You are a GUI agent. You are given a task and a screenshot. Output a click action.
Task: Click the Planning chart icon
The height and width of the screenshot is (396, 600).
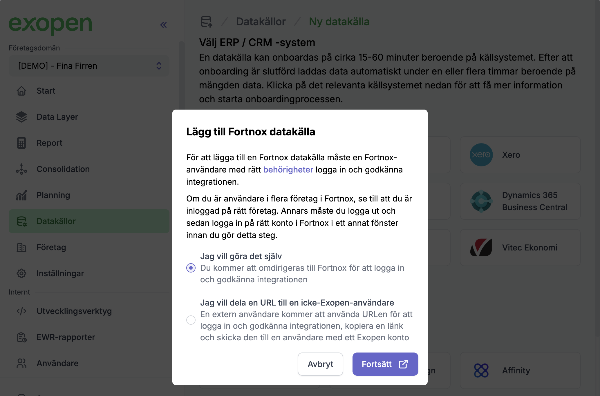pyautogui.click(x=21, y=195)
